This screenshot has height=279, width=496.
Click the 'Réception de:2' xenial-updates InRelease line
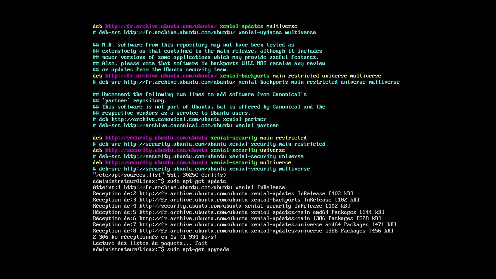tap(223, 194)
